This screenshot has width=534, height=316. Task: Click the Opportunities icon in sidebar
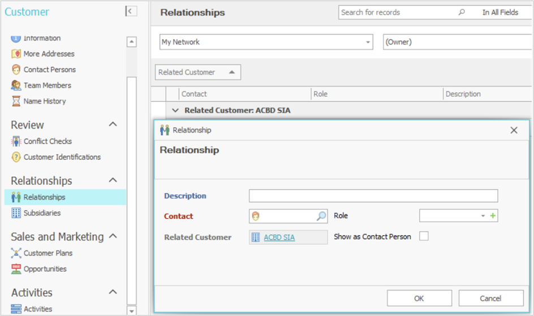[x=16, y=269]
